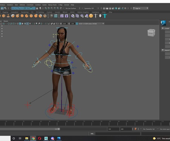170x141 pixels.
Task: Click the purple character window shelf icon
Action: [67, 16]
